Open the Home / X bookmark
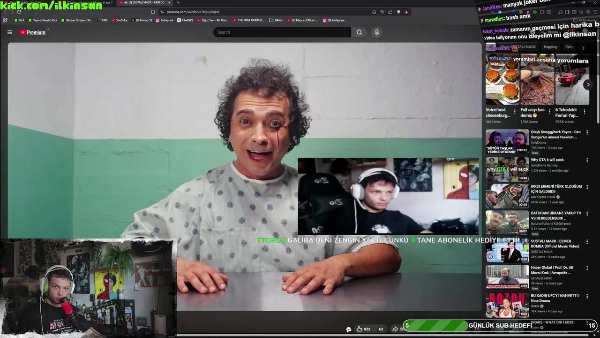Viewport: 600px width, 338px height. [x=142, y=20]
